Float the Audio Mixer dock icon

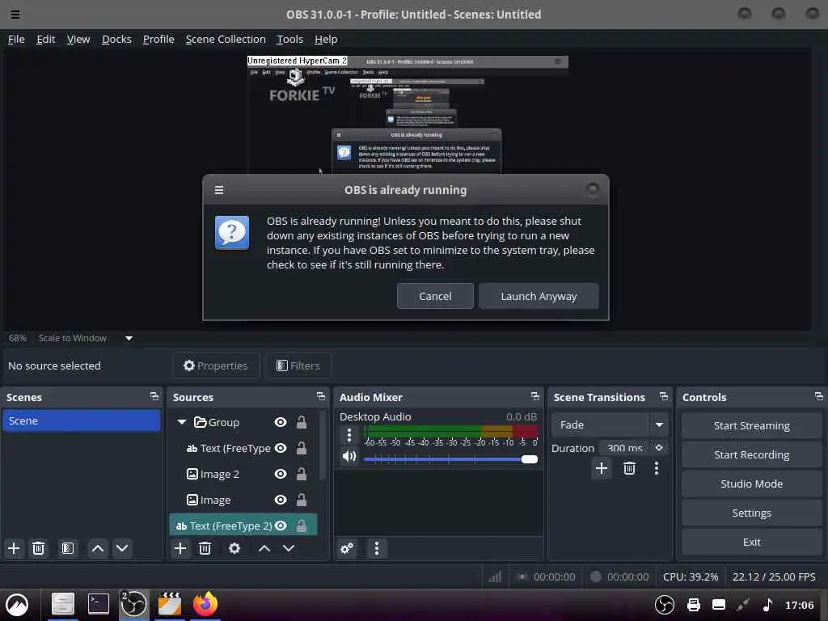click(535, 396)
